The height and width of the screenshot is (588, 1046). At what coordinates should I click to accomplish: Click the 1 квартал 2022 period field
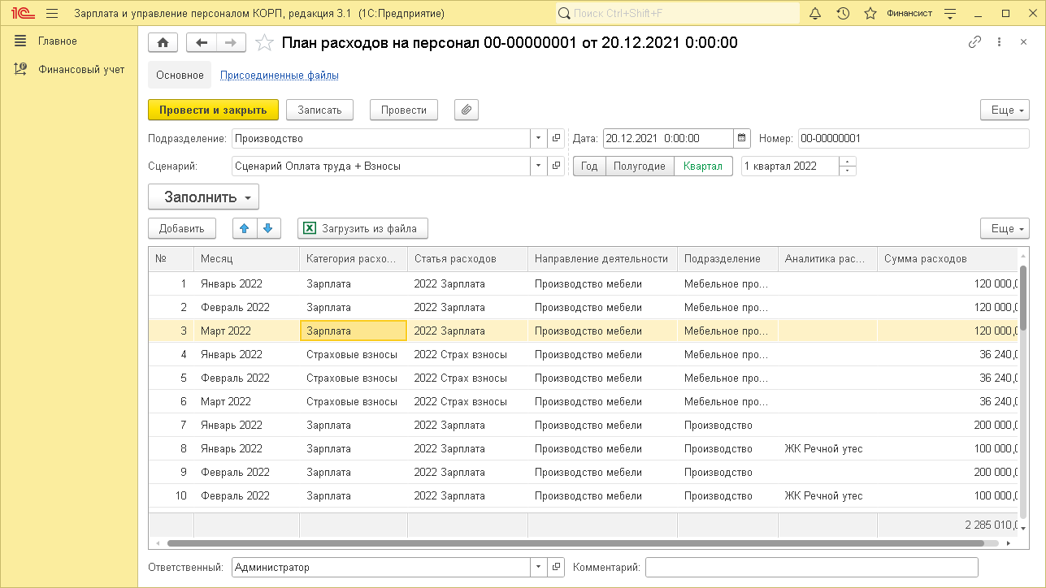point(790,166)
